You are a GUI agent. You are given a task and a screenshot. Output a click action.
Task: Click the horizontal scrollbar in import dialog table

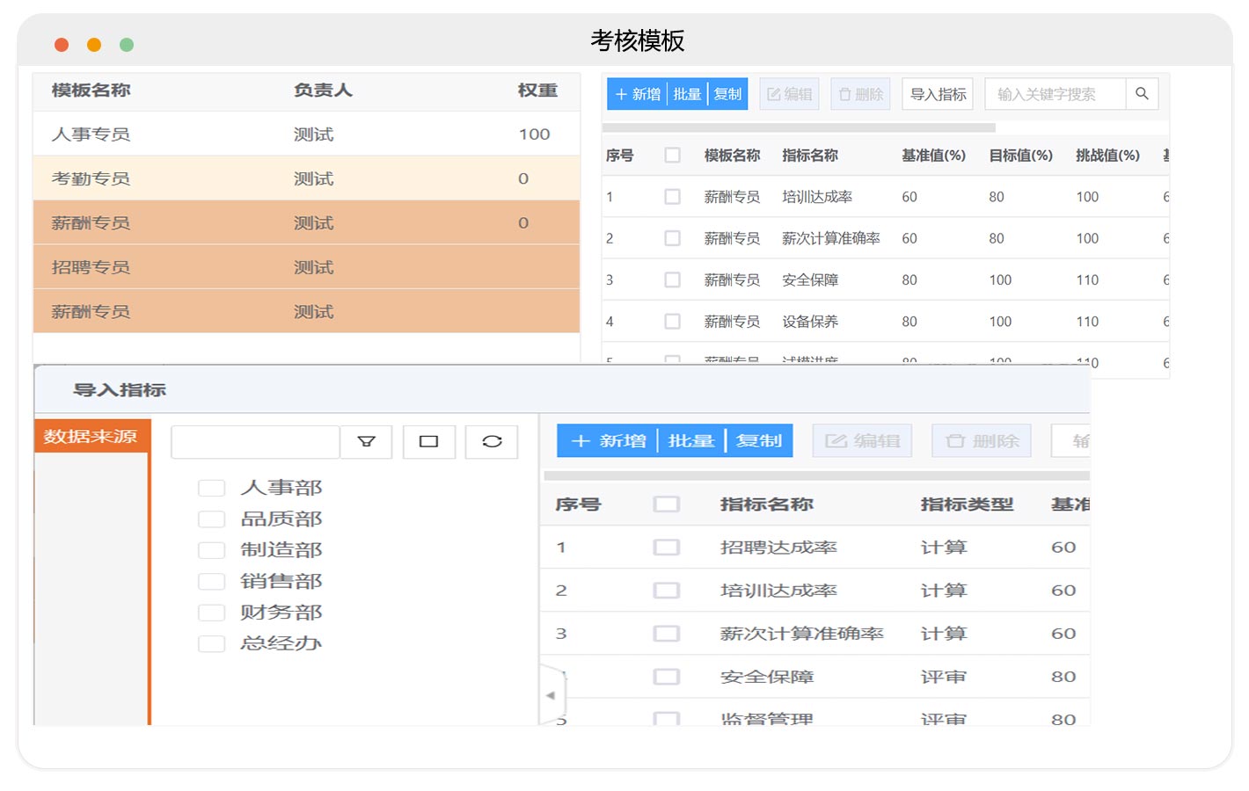click(816, 475)
